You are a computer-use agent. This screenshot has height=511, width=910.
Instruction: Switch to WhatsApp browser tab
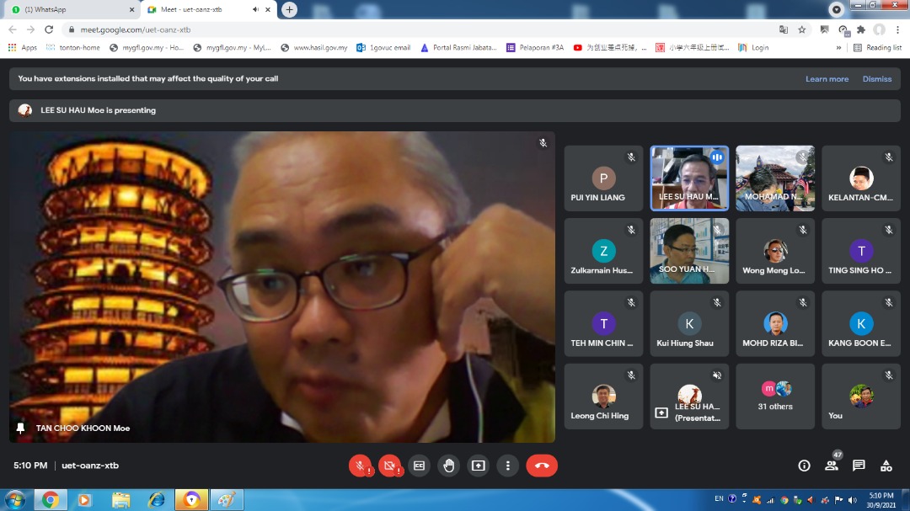tap(71, 9)
